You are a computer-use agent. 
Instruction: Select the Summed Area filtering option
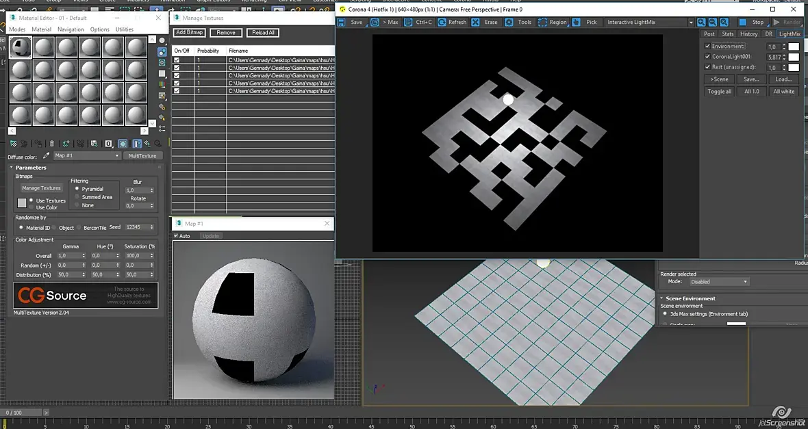click(x=77, y=197)
